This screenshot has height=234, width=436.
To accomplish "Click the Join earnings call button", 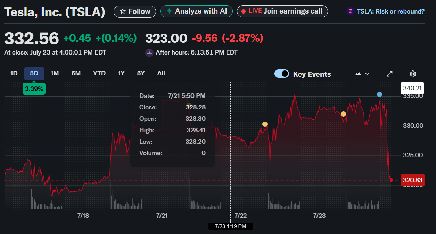I will pyautogui.click(x=282, y=11).
